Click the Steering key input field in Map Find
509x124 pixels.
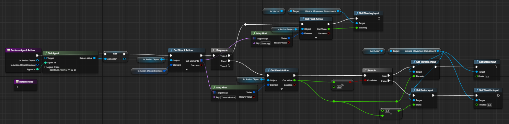point(266,43)
